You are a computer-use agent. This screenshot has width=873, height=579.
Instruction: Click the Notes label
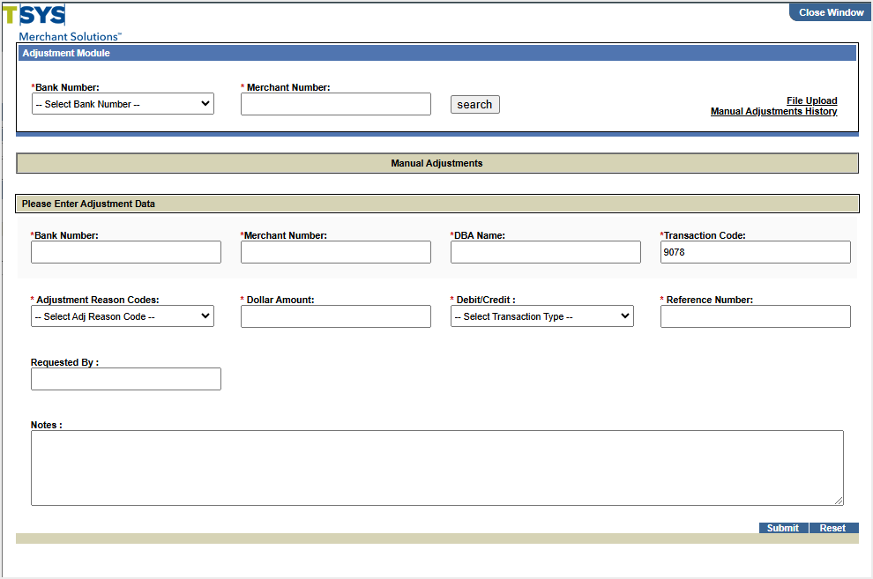click(46, 425)
